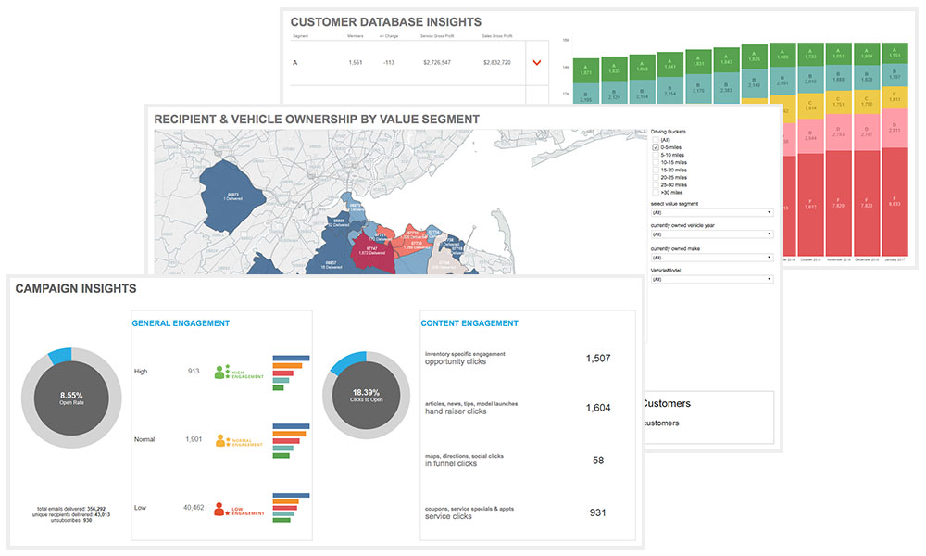Click the High engagement mini bar chart
This screenshot has width=926, height=556.
[x=290, y=373]
